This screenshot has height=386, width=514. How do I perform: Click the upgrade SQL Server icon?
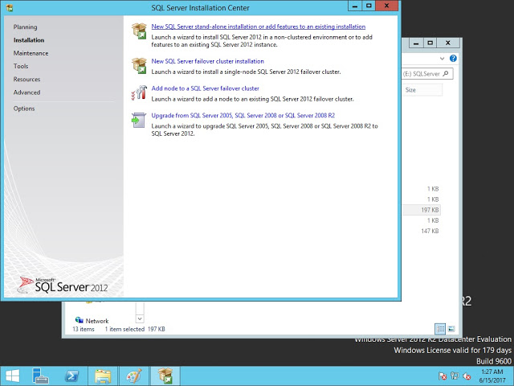(x=137, y=120)
